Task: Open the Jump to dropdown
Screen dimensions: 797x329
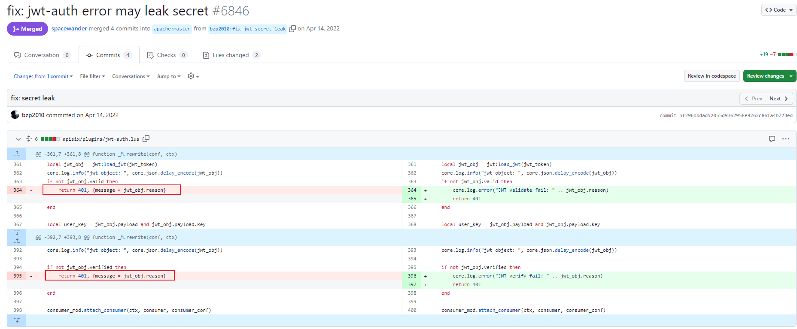Action: click(168, 76)
